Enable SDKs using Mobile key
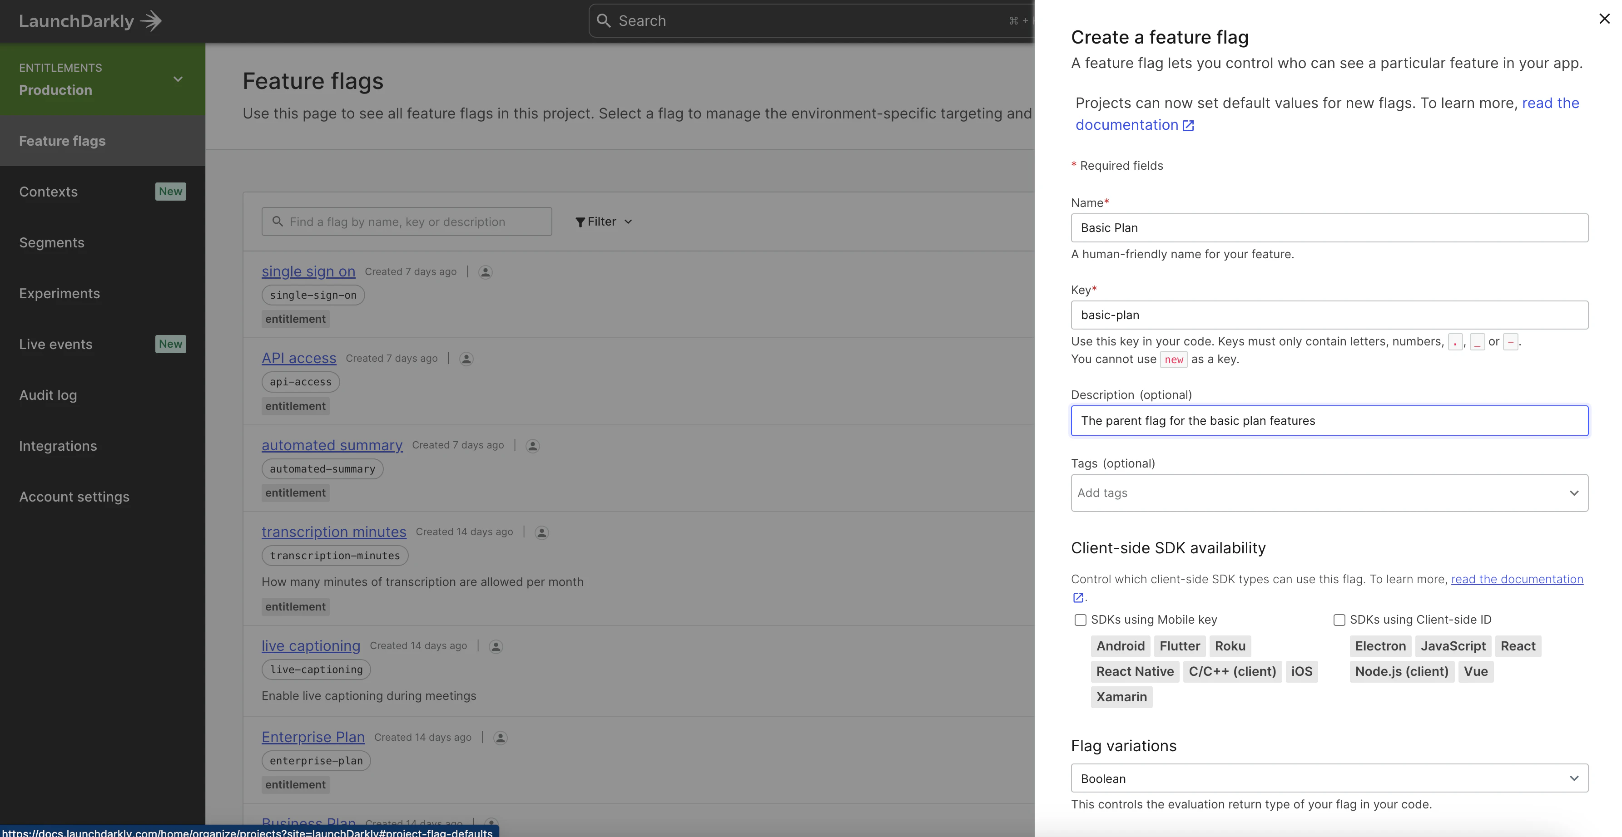 tap(1080, 619)
